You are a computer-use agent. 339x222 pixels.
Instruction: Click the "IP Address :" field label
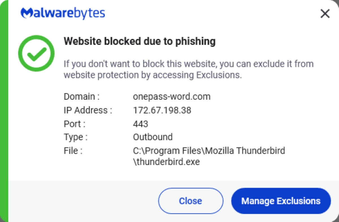coord(88,110)
